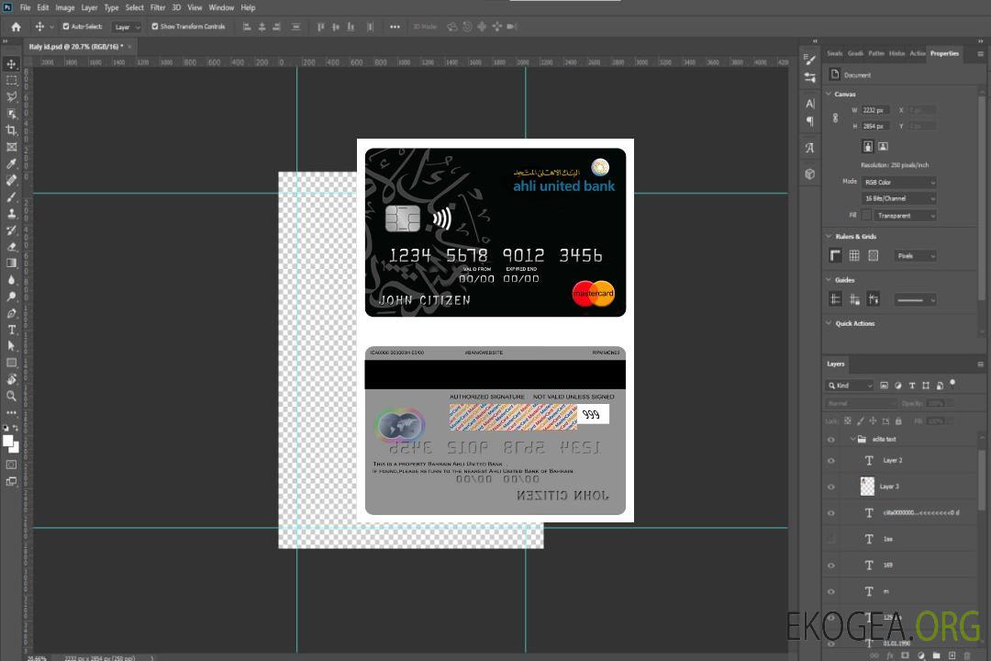Select the History Brush tool
This screenshot has height=661, width=991.
click(x=11, y=230)
